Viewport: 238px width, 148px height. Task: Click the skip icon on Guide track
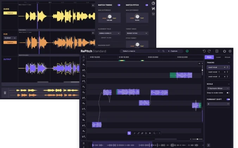click(x=93, y=5)
